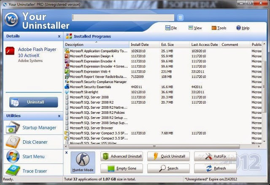The width and height of the screenshot is (270, 185).
Task: Activate Hunter Mode
Action: tap(83, 162)
